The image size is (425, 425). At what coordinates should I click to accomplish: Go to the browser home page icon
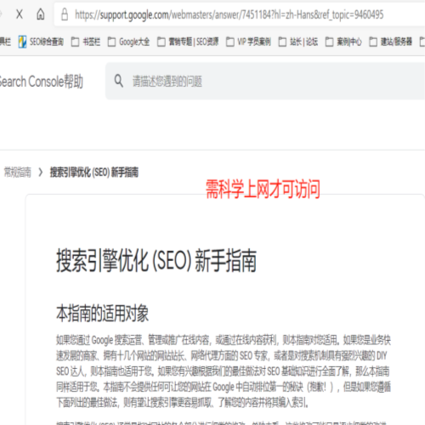(x=41, y=14)
